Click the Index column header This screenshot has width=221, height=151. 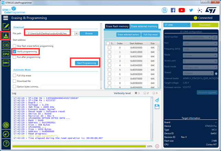click(120, 43)
